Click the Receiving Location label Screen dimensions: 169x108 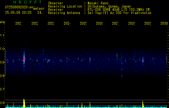click(65, 6)
